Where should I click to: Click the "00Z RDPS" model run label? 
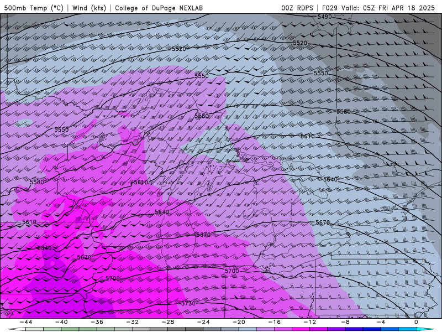297,8
